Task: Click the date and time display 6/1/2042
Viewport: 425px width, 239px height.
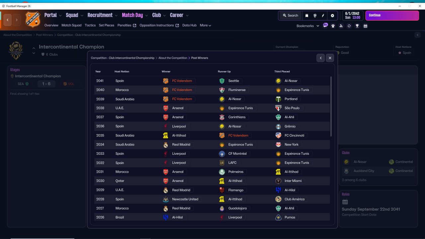Action: pos(353,16)
